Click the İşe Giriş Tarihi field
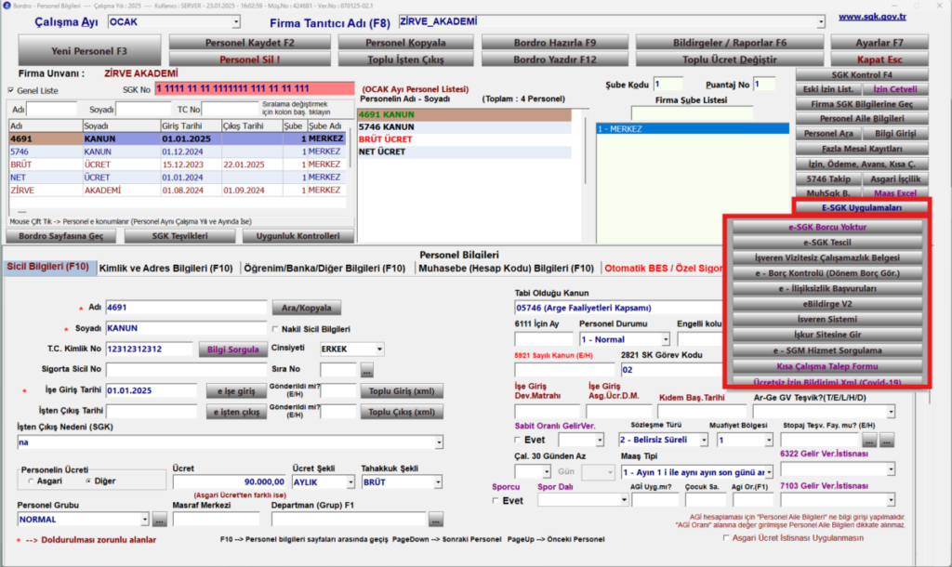This screenshot has height=567, width=952. [x=152, y=390]
